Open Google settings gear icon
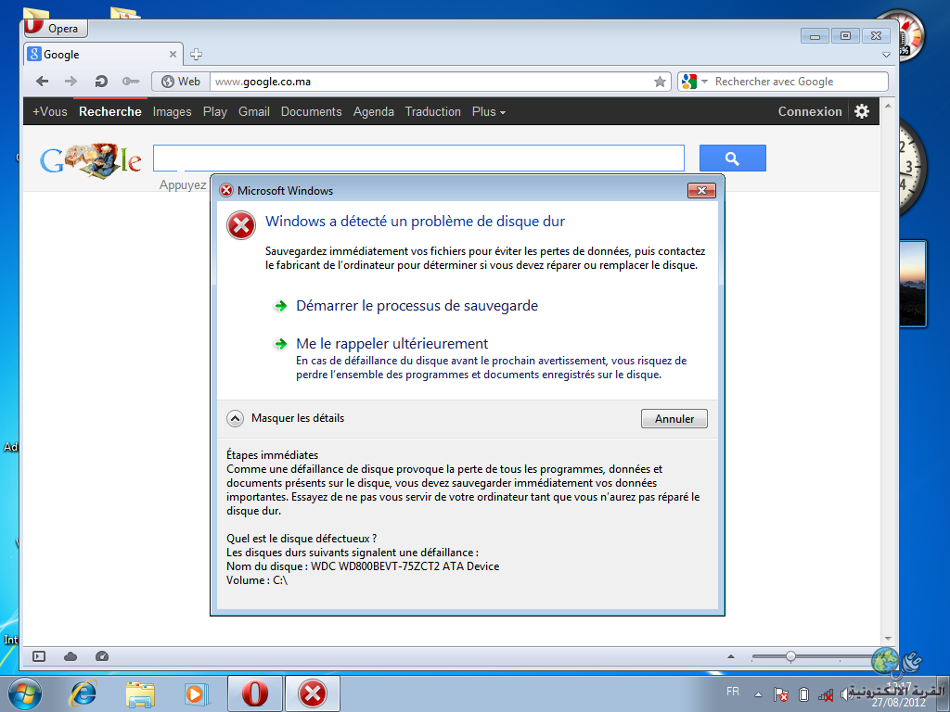 862,111
